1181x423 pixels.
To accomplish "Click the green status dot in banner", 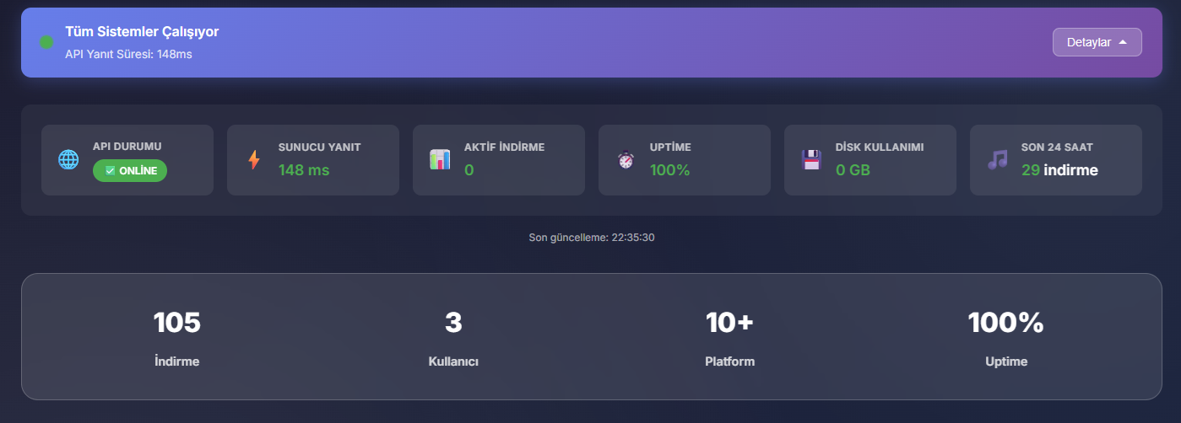I will coord(46,42).
